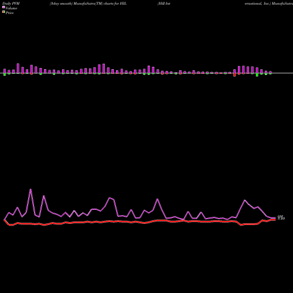This screenshot has height=293, width=293.
Task: Click the 'MunafaSutra(TM) charts for HIL' heading
Action: click(100, 4)
